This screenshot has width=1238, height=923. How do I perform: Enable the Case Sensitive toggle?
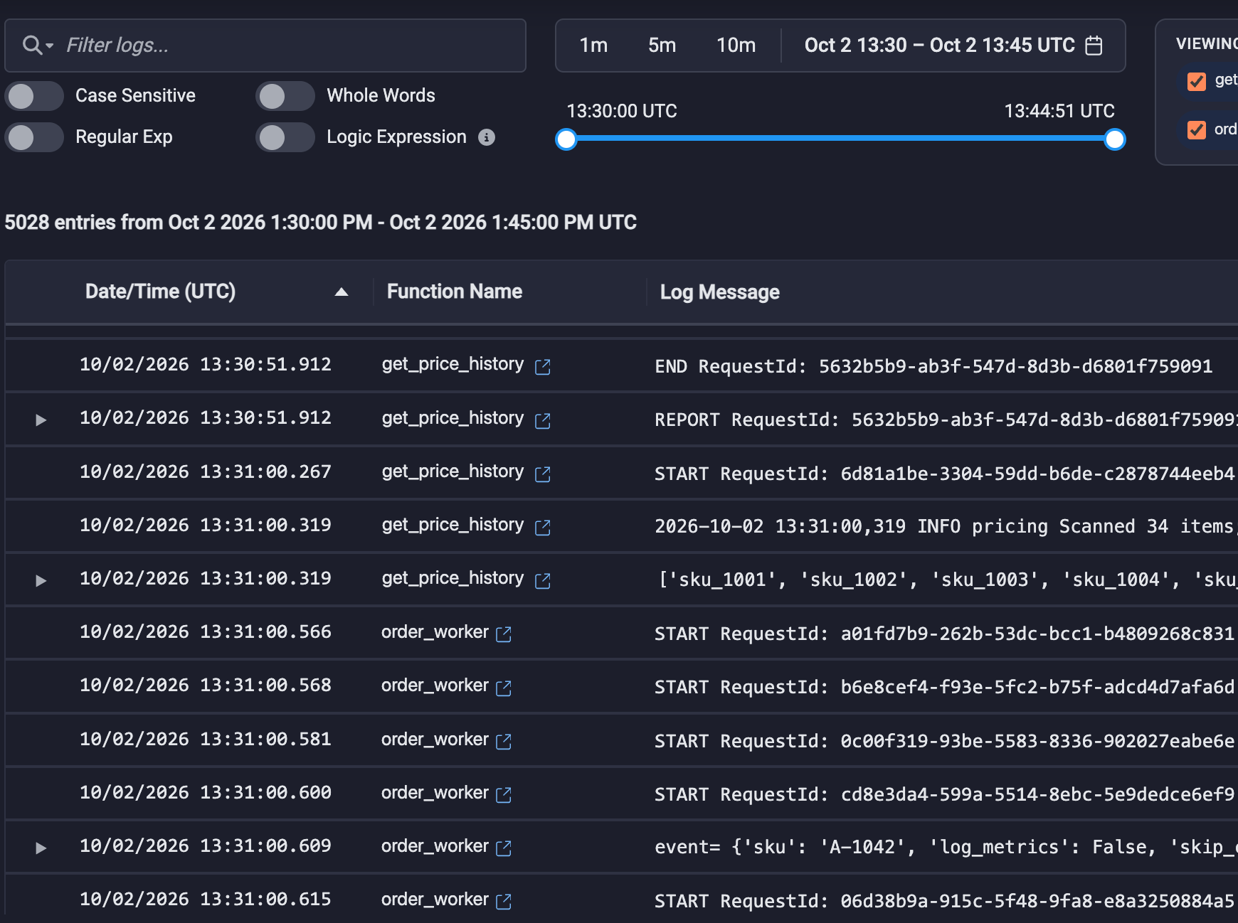(x=34, y=96)
